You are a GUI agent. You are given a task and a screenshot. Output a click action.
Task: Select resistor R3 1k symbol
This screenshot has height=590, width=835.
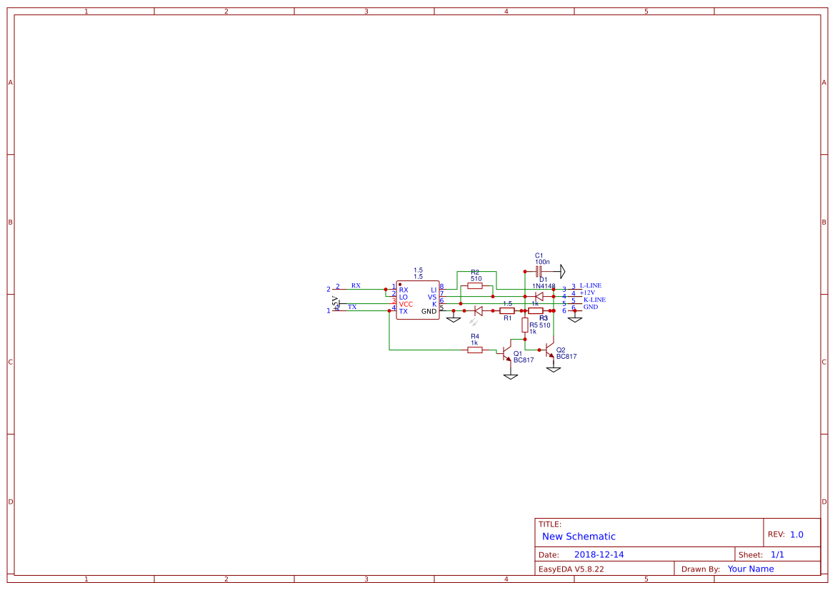point(534,310)
